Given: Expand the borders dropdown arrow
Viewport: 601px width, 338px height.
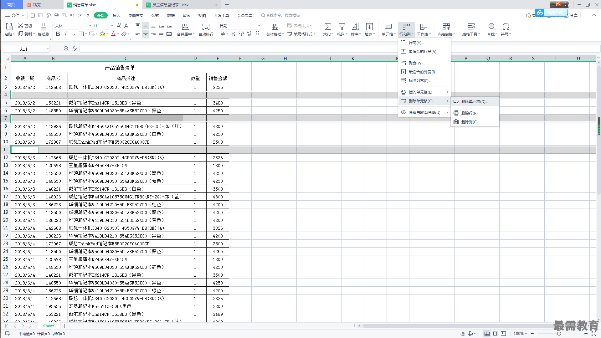Looking at the screenshot, I should pos(86,34).
